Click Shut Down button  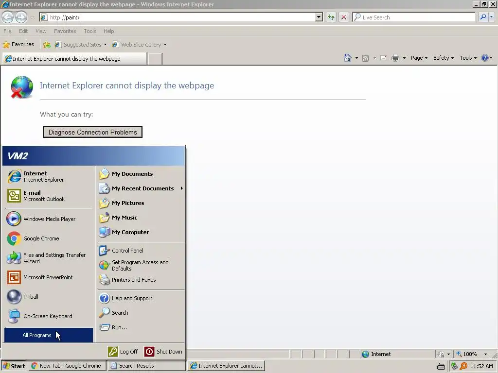coord(163,352)
